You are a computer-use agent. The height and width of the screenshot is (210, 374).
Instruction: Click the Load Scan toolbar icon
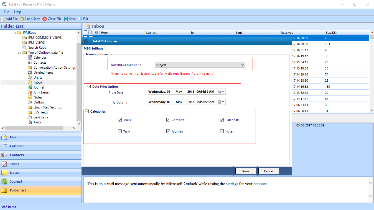point(22,19)
